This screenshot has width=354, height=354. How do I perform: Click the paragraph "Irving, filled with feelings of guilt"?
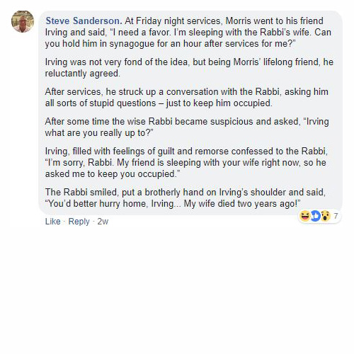[186, 162]
